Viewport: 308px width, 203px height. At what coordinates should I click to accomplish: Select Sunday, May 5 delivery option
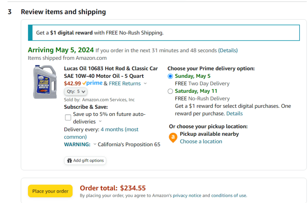tap(171, 76)
